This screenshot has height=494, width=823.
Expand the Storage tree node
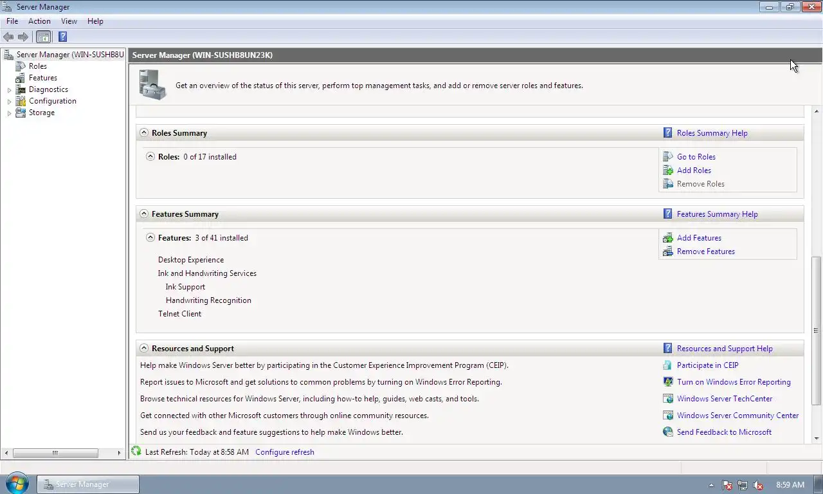click(x=9, y=113)
